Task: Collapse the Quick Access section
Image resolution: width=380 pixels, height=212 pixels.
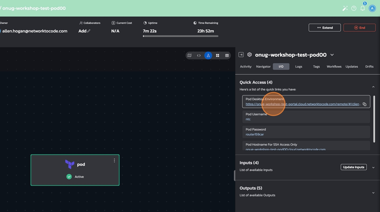Action: coord(373,87)
